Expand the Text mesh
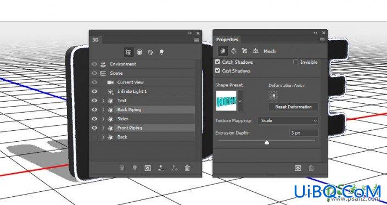 [103, 101]
